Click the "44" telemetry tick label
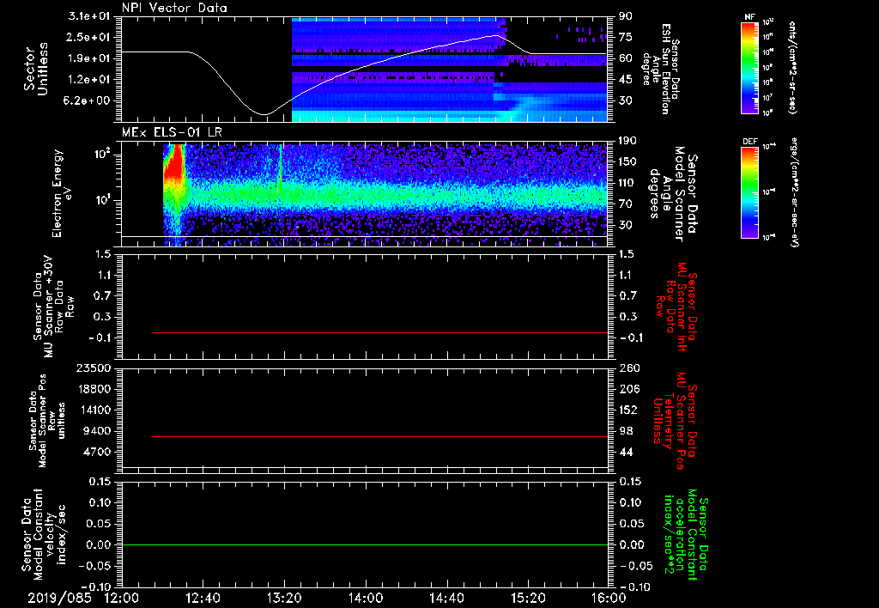879x608 pixels. 625,452
